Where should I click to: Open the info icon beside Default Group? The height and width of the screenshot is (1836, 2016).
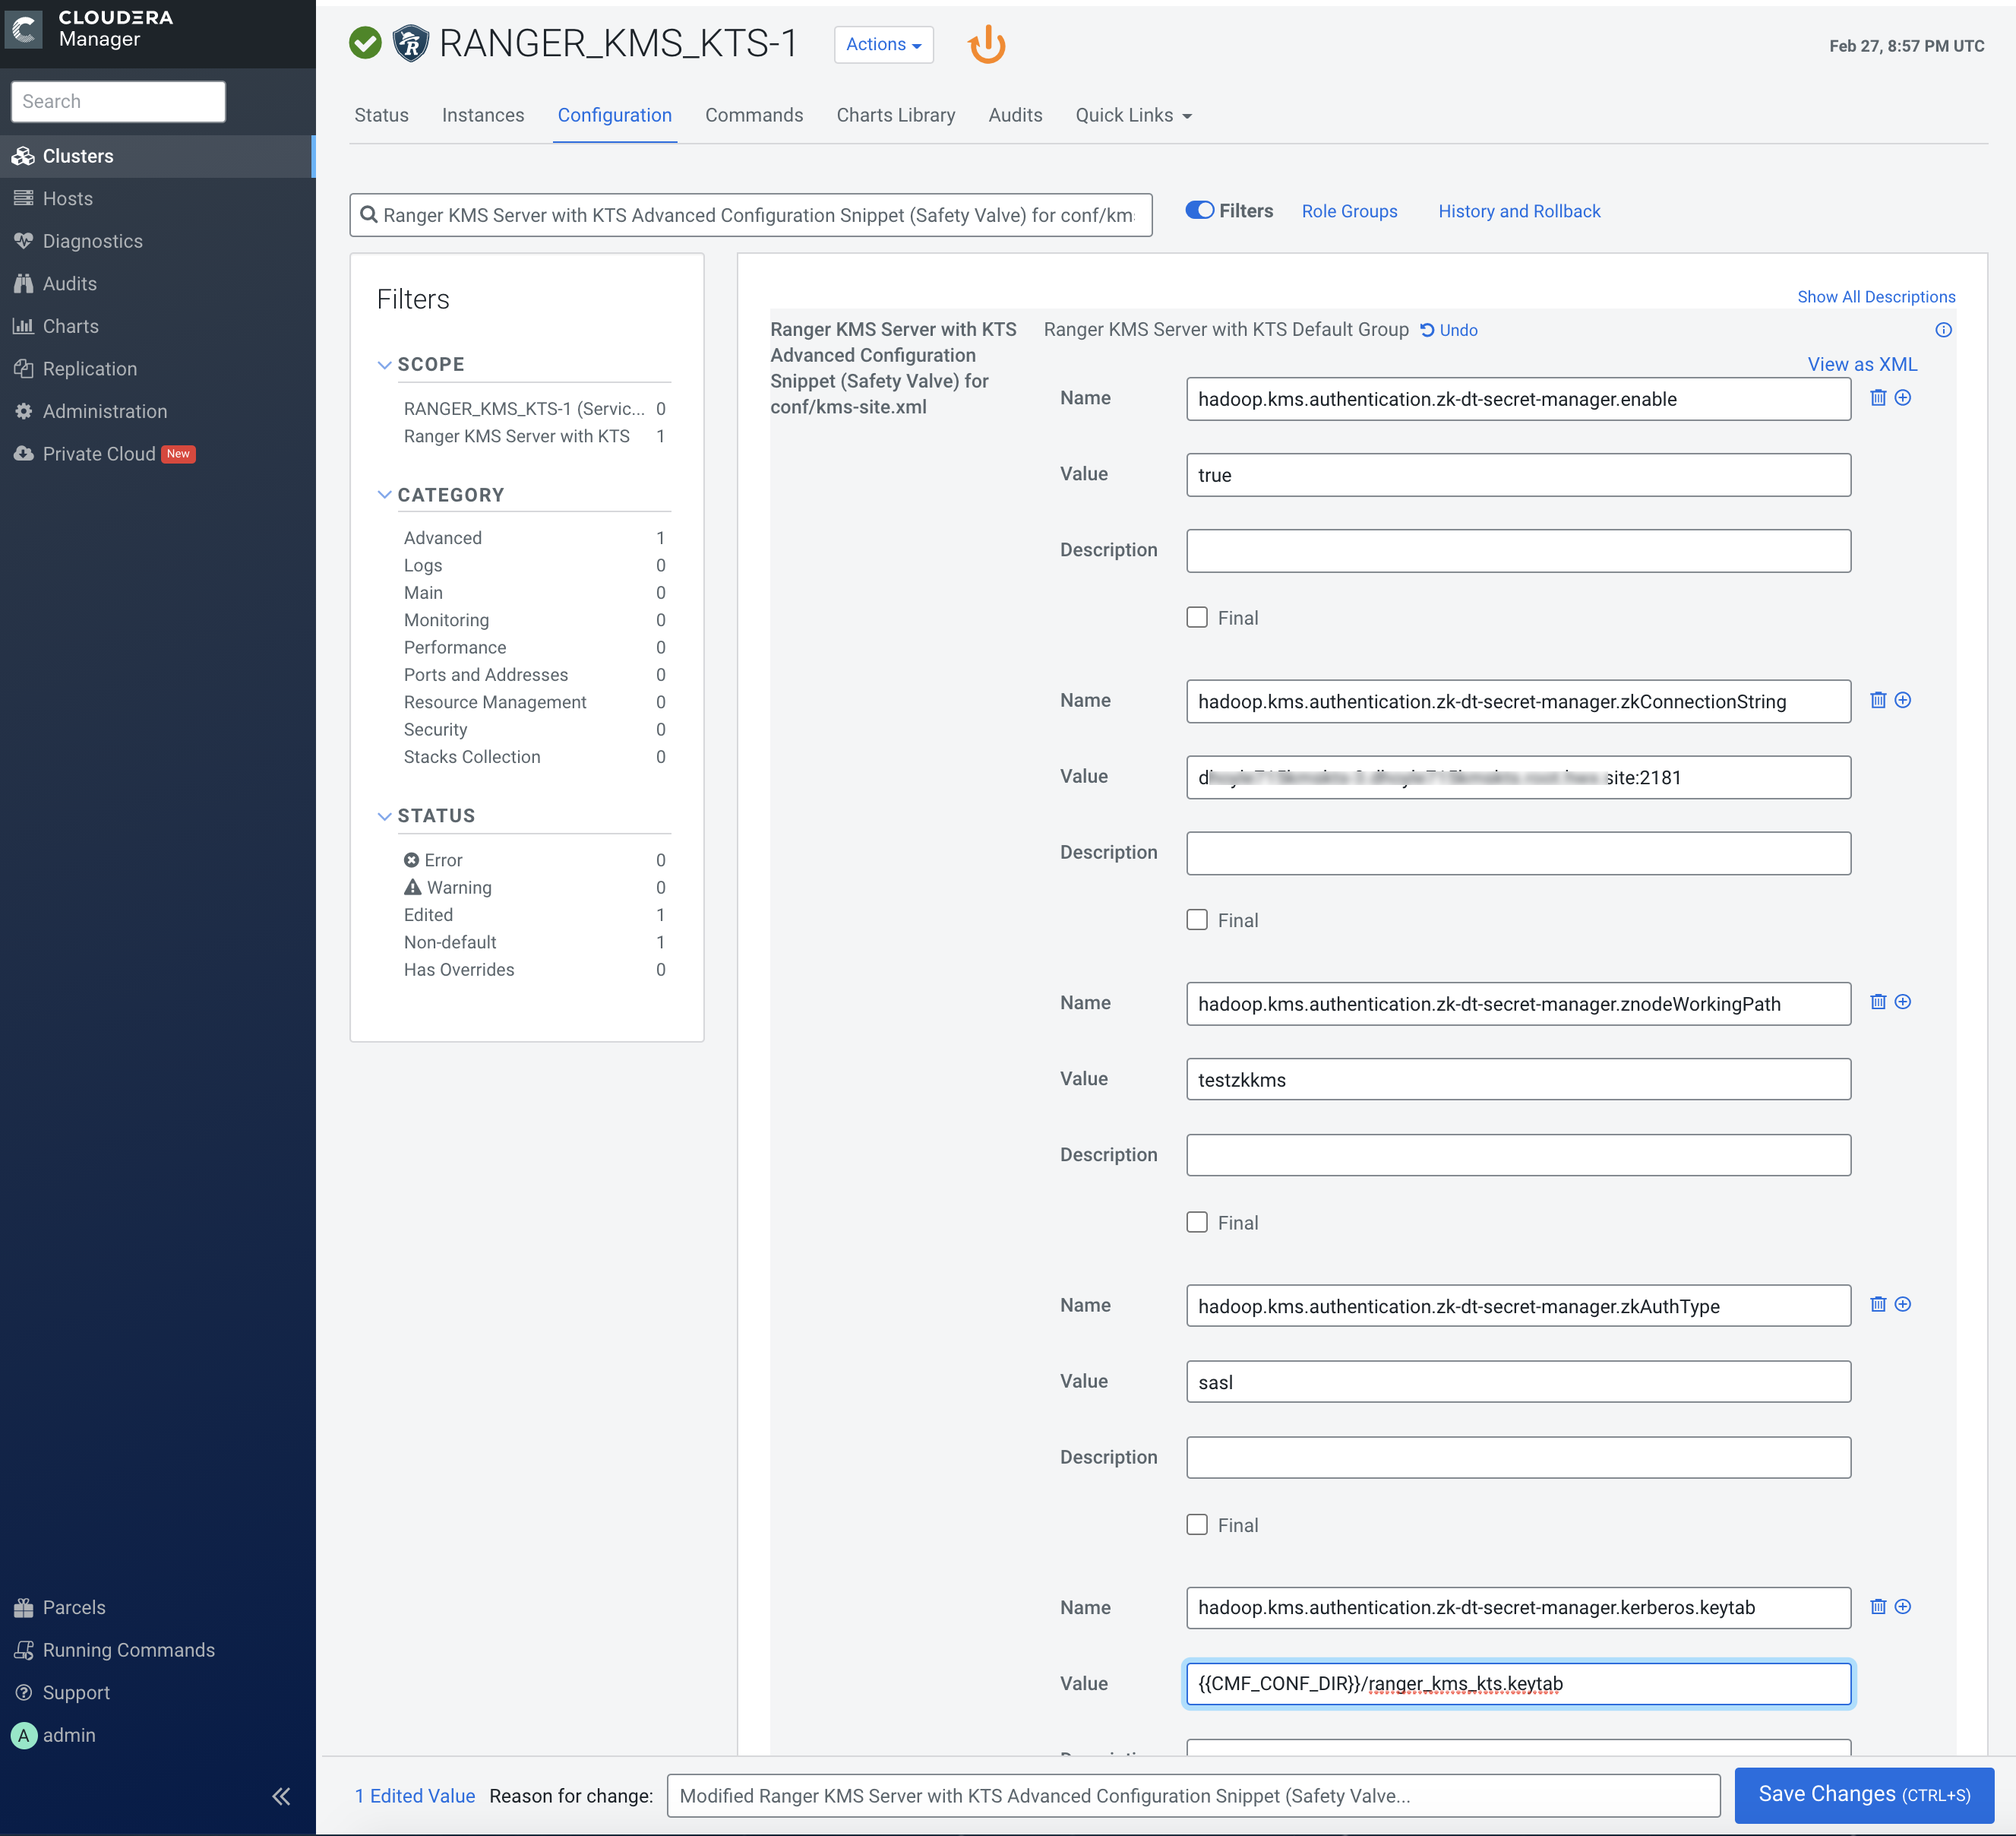pyautogui.click(x=1943, y=330)
